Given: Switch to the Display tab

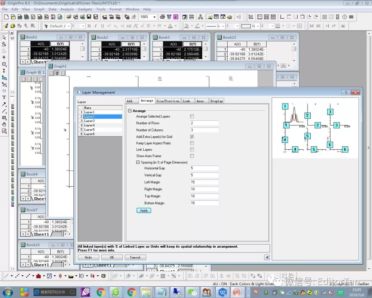Looking at the screenshot, I should tap(216, 101).
